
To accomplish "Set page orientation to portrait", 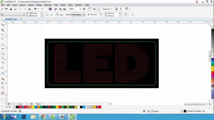I will point(47,14).
